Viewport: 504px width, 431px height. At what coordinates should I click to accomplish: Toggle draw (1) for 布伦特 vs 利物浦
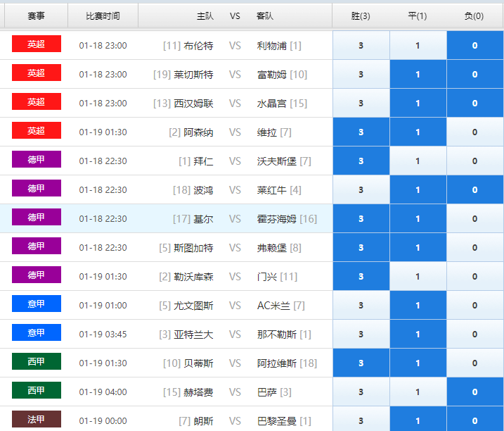[x=418, y=45]
